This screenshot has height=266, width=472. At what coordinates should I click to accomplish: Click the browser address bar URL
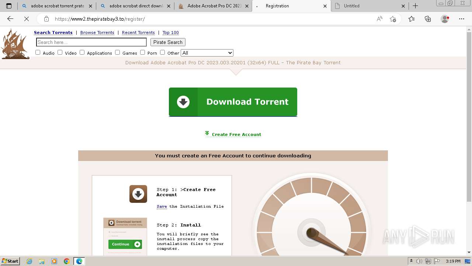coord(100,19)
